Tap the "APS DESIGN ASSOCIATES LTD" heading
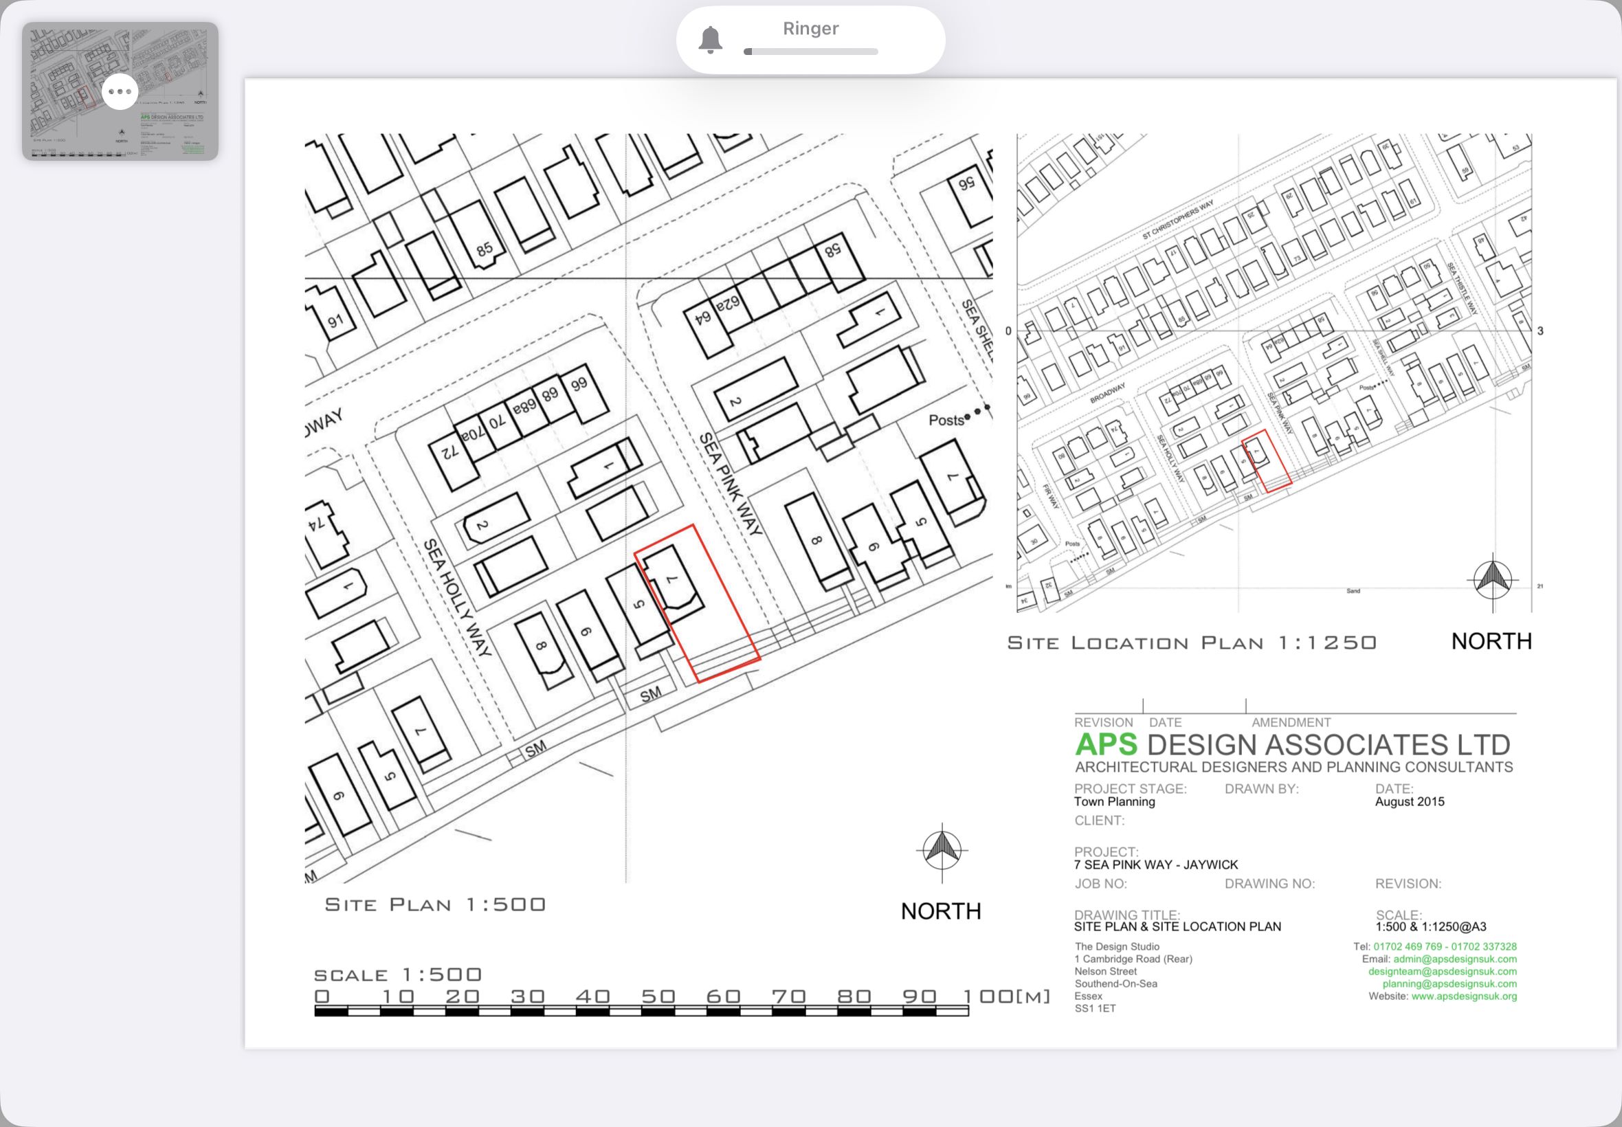Screen dimensions: 1622x1127 pyautogui.click(x=1292, y=745)
